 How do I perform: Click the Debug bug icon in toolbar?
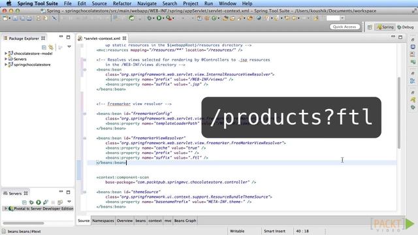[150, 18]
